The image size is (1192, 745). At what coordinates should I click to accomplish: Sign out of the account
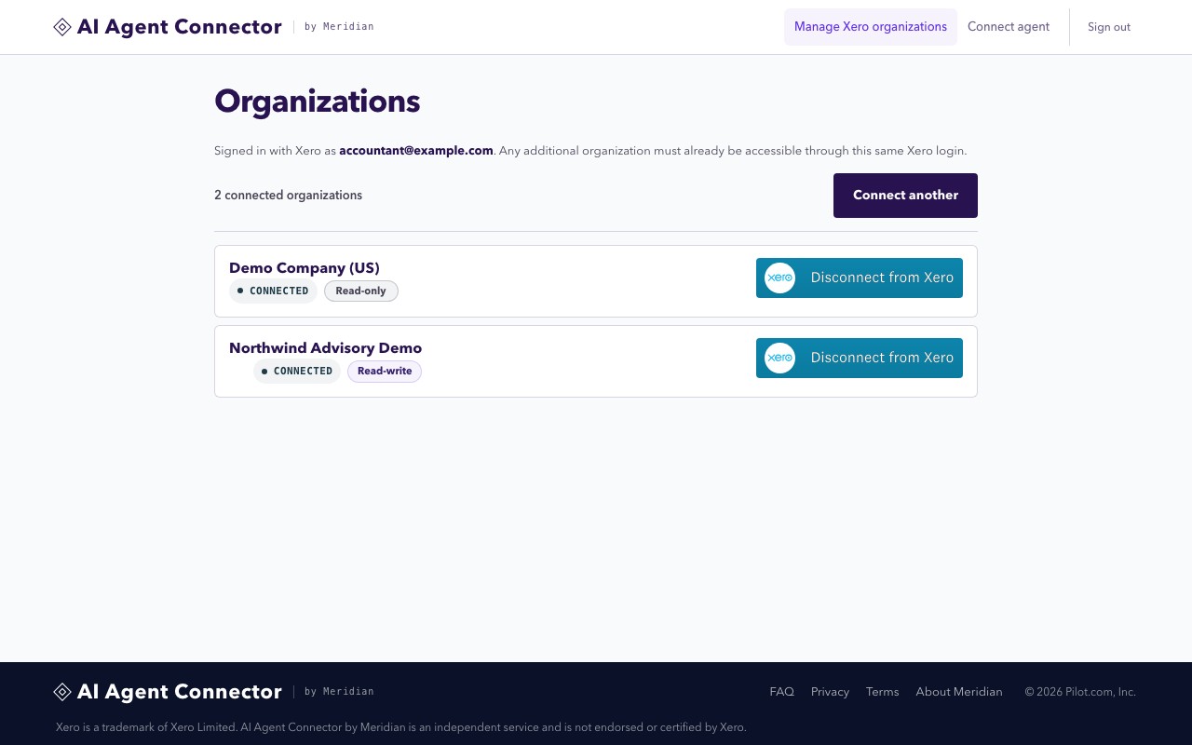1109,27
